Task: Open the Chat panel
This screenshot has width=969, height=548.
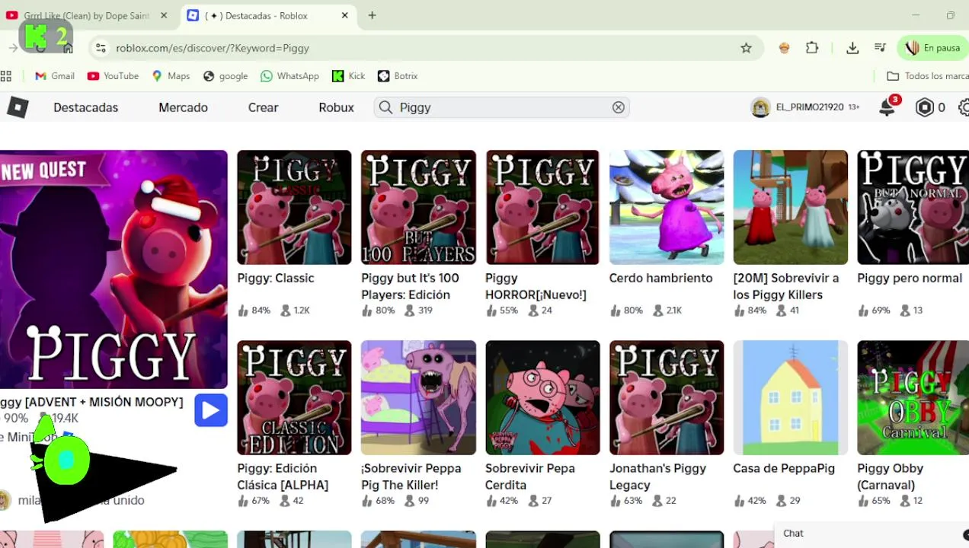Action: 793,534
